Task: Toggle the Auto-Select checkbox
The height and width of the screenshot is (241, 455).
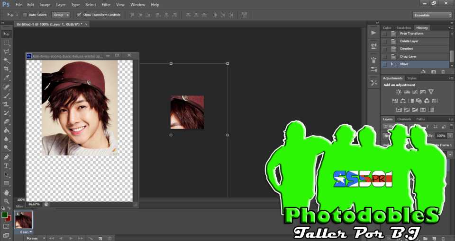Action: tap(25, 15)
